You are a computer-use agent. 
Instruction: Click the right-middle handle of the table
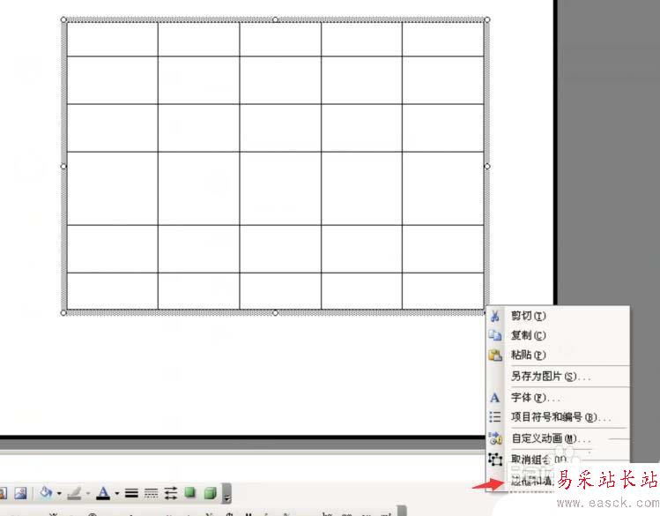point(487,167)
